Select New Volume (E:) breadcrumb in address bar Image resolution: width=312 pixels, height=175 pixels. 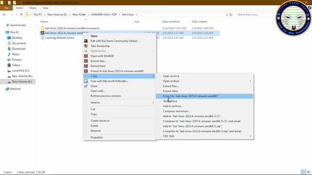58,15
